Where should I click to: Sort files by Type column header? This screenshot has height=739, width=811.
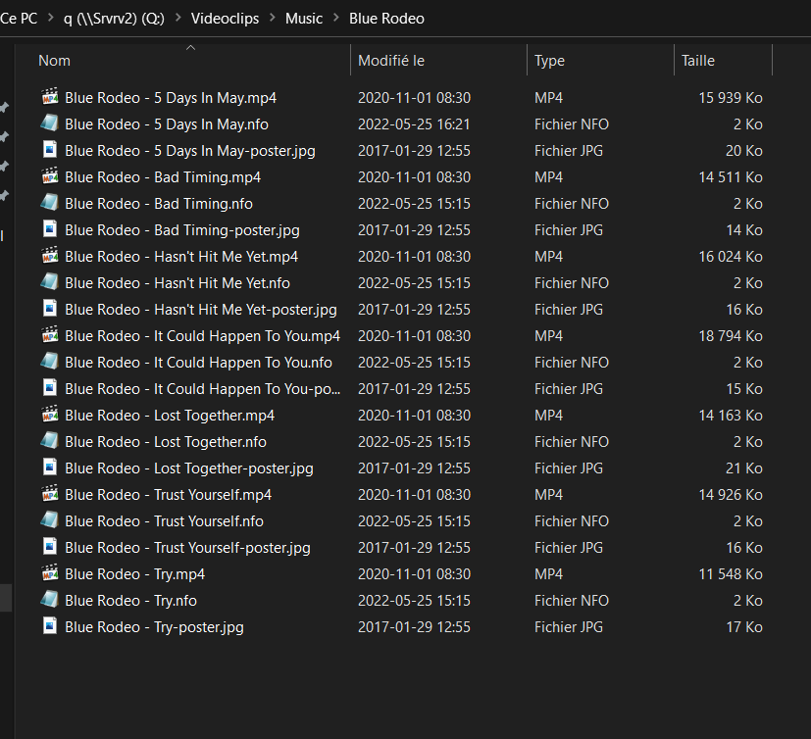tap(549, 61)
